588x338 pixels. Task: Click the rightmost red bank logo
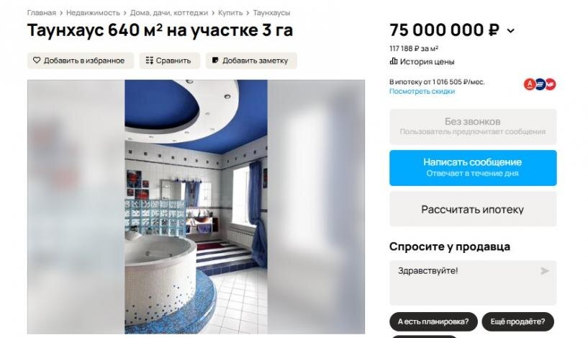pos(550,84)
